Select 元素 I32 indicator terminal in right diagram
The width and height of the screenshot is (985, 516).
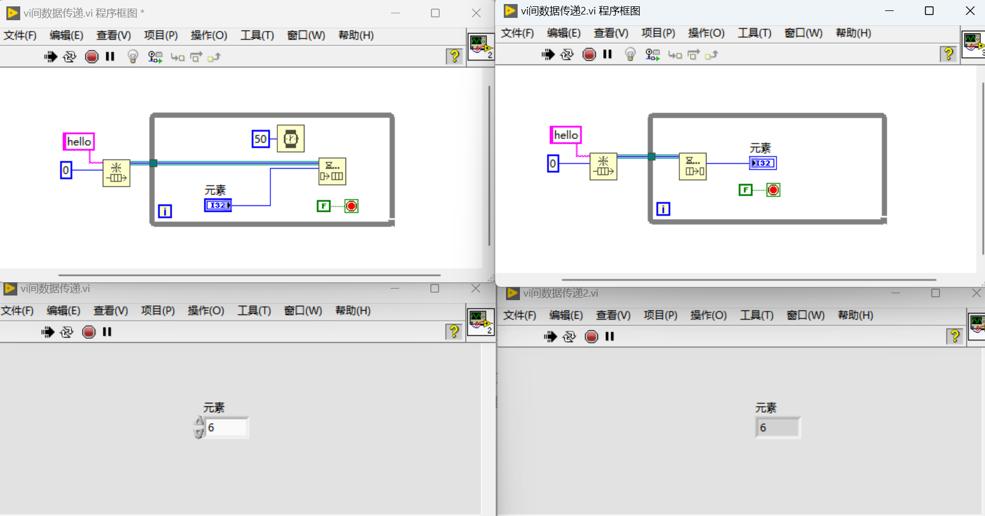point(763,163)
